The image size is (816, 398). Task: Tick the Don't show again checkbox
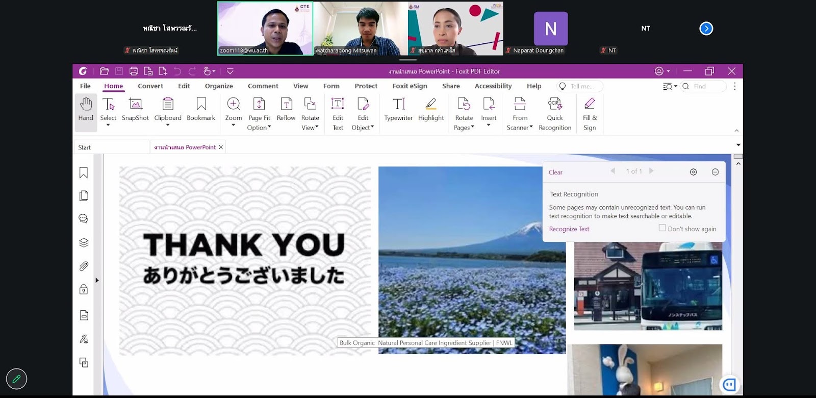[662, 228]
